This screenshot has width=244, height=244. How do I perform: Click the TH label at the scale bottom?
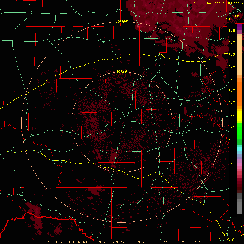[233, 211]
